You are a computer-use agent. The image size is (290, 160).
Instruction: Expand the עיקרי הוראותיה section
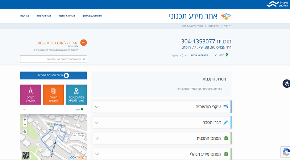pyautogui.click(x=162, y=107)
